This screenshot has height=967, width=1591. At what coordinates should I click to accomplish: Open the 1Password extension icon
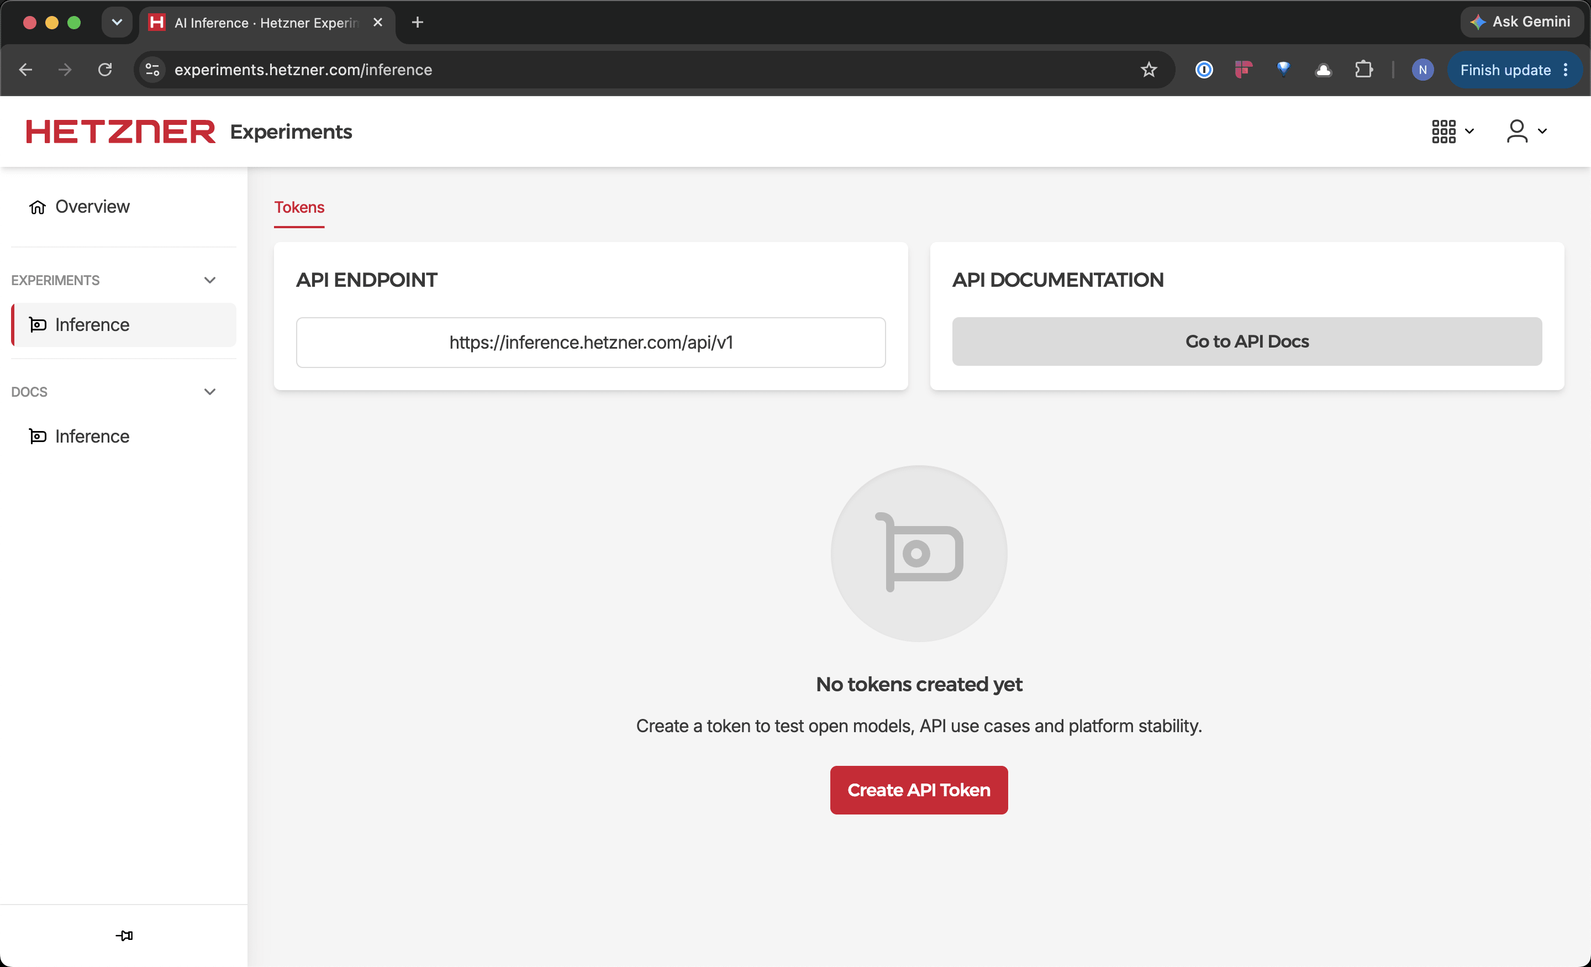point(1204,69)
